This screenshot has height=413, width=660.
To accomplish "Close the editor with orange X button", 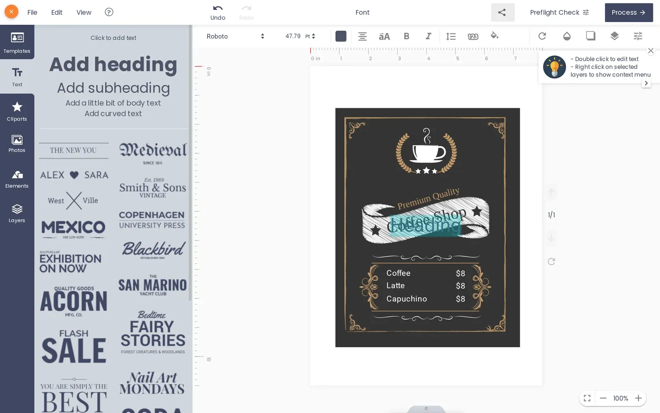I will (12, 12).
